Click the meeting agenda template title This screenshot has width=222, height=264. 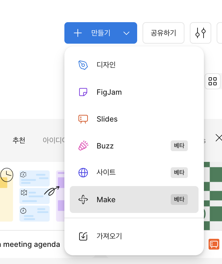(x=30, y=245)
